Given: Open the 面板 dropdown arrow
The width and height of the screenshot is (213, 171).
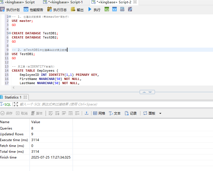Looking at the screenshot, I should coord(160,113).
